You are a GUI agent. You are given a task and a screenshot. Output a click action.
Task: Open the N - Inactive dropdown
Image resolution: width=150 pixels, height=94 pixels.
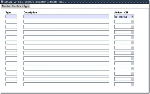point(124,17)
